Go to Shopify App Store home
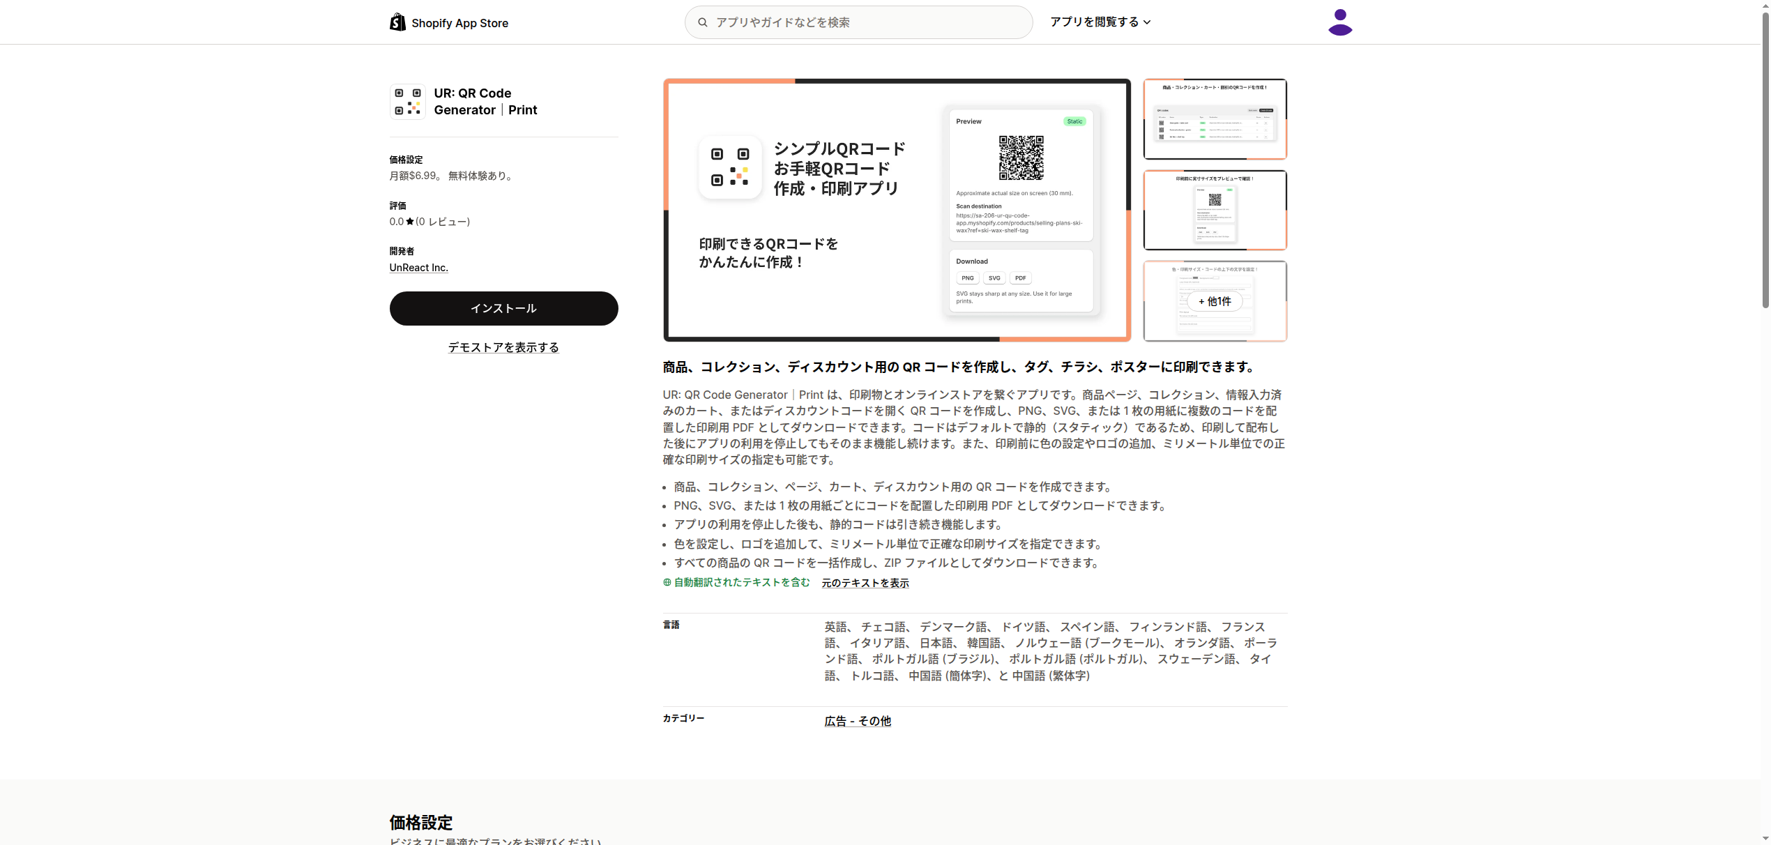The width and height of the screenshot is (1771, 845). [449, 22]
